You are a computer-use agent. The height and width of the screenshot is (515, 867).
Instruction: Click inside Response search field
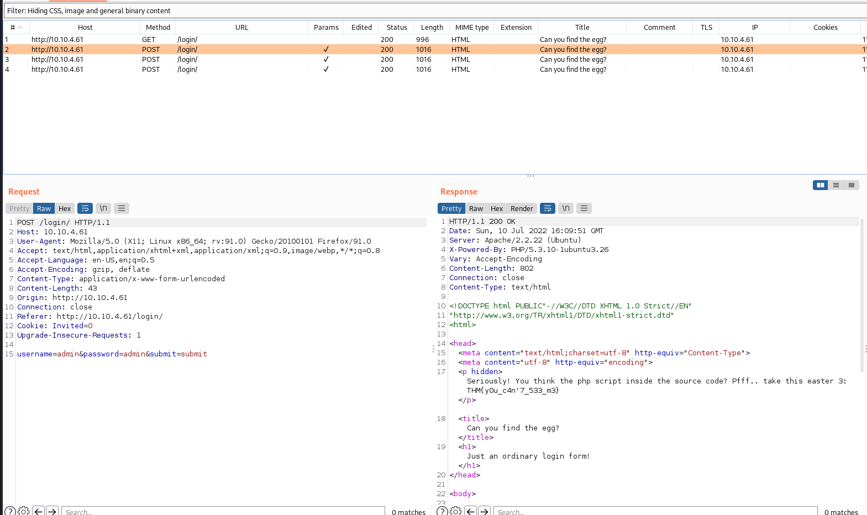(x=655, y=512)
